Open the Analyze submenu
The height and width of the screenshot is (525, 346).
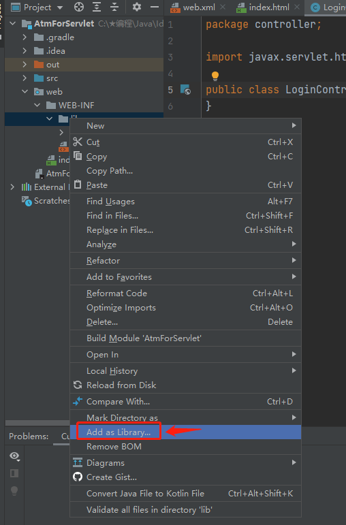pyautogui.click(x=185, y=244)
